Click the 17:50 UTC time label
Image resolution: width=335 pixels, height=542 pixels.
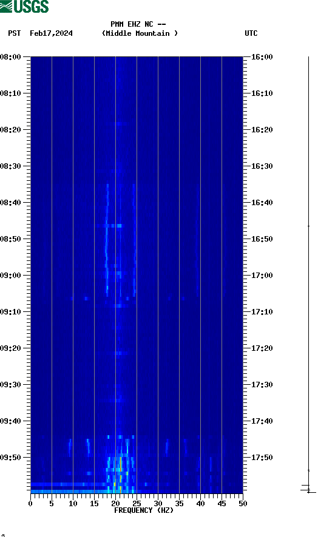pos(262,458)
